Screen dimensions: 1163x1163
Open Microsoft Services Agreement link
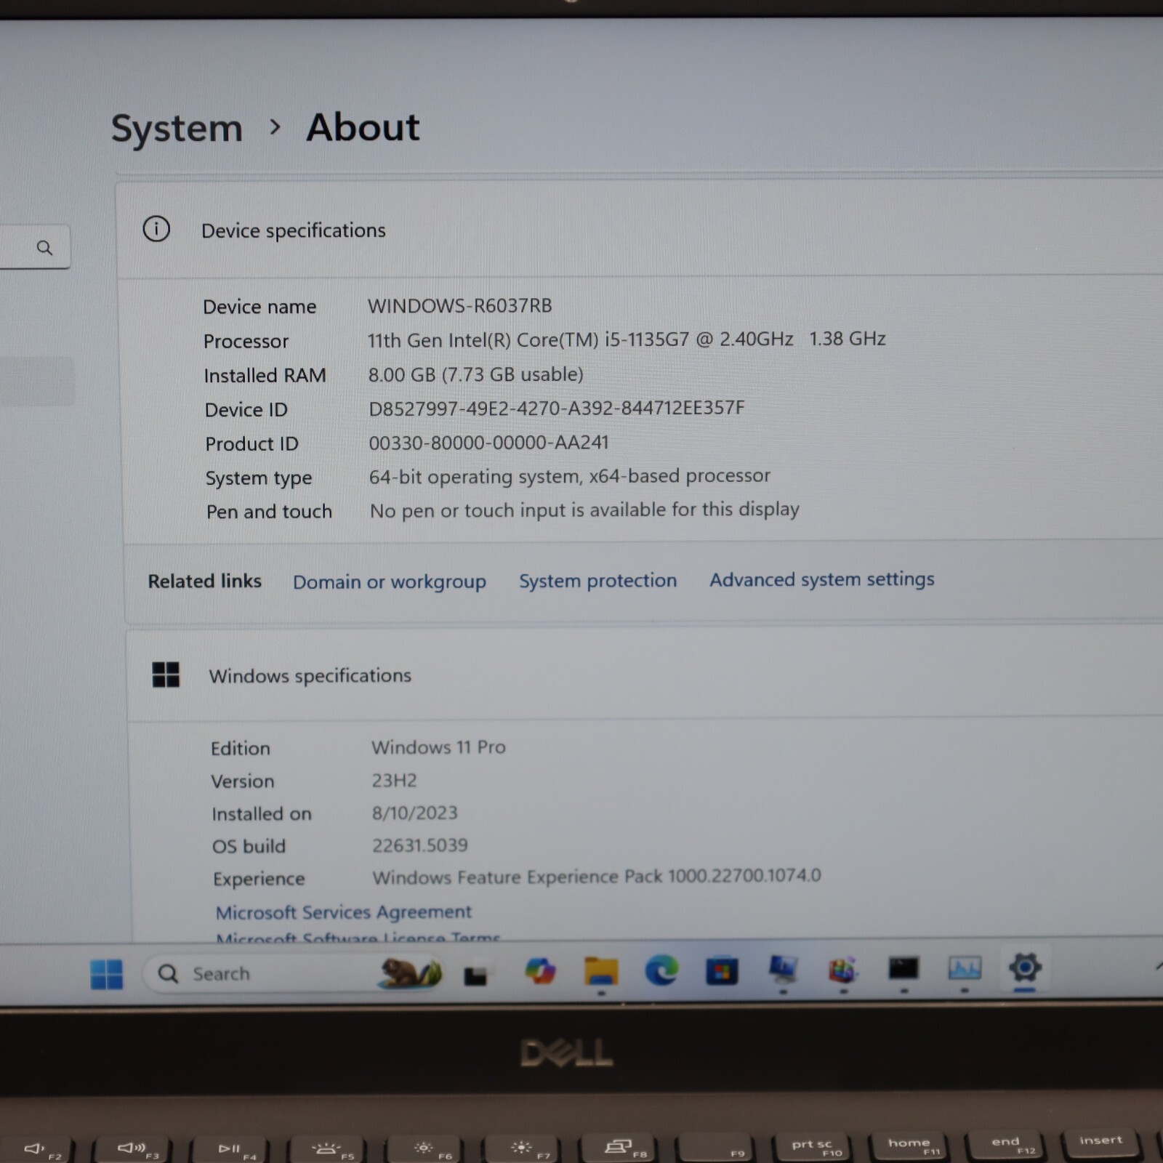tap(343, 912)
